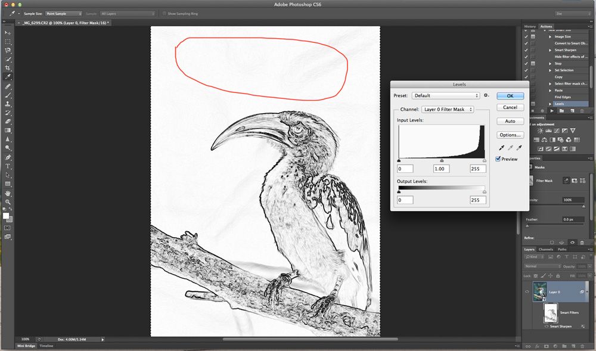596x351 pixels.
Task: Open the Preset dropdown in Levels dialog
Action: [x=445, y=95]
